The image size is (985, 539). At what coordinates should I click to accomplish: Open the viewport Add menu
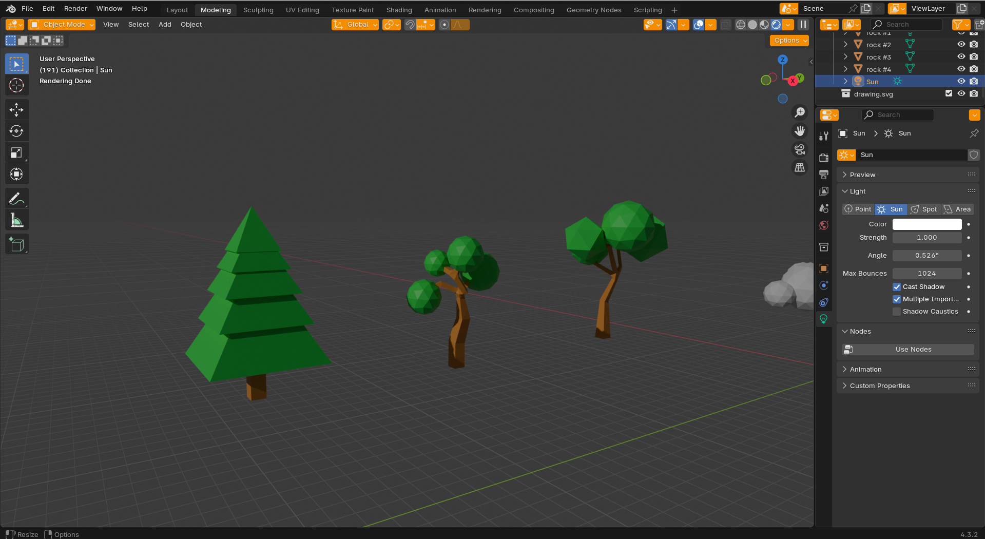[x=165, y=25]
